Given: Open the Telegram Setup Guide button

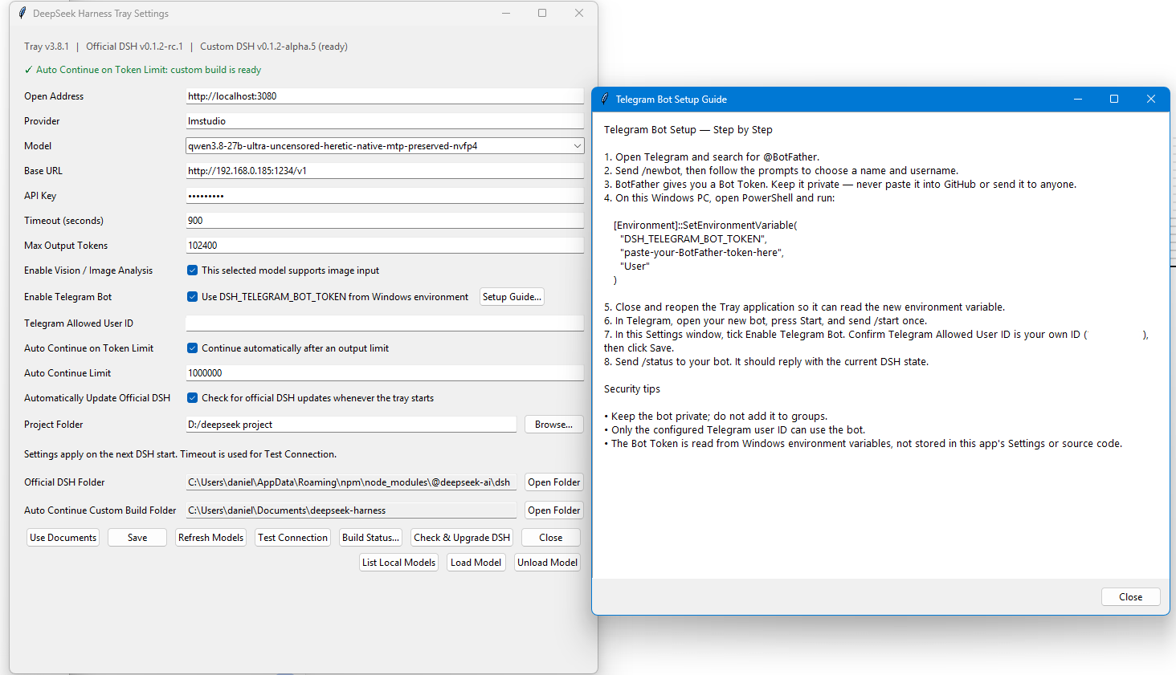Looking at the screenshot, I should [512, 297].
